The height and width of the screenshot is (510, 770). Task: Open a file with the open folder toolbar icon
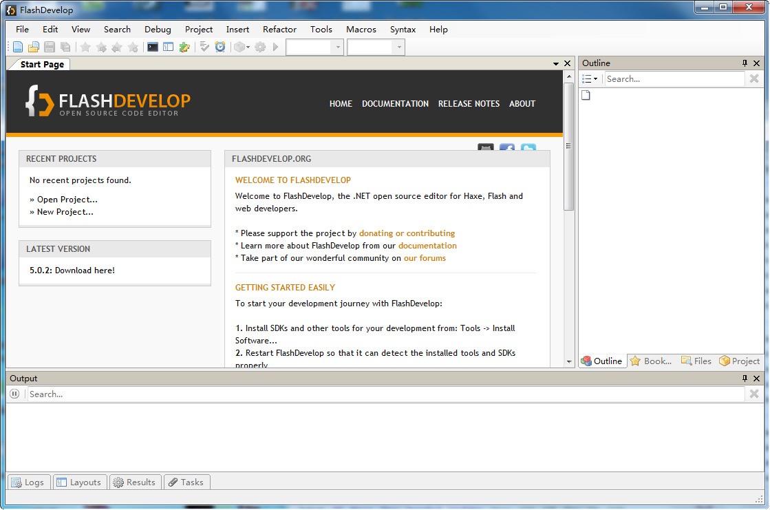click(33, 47)
